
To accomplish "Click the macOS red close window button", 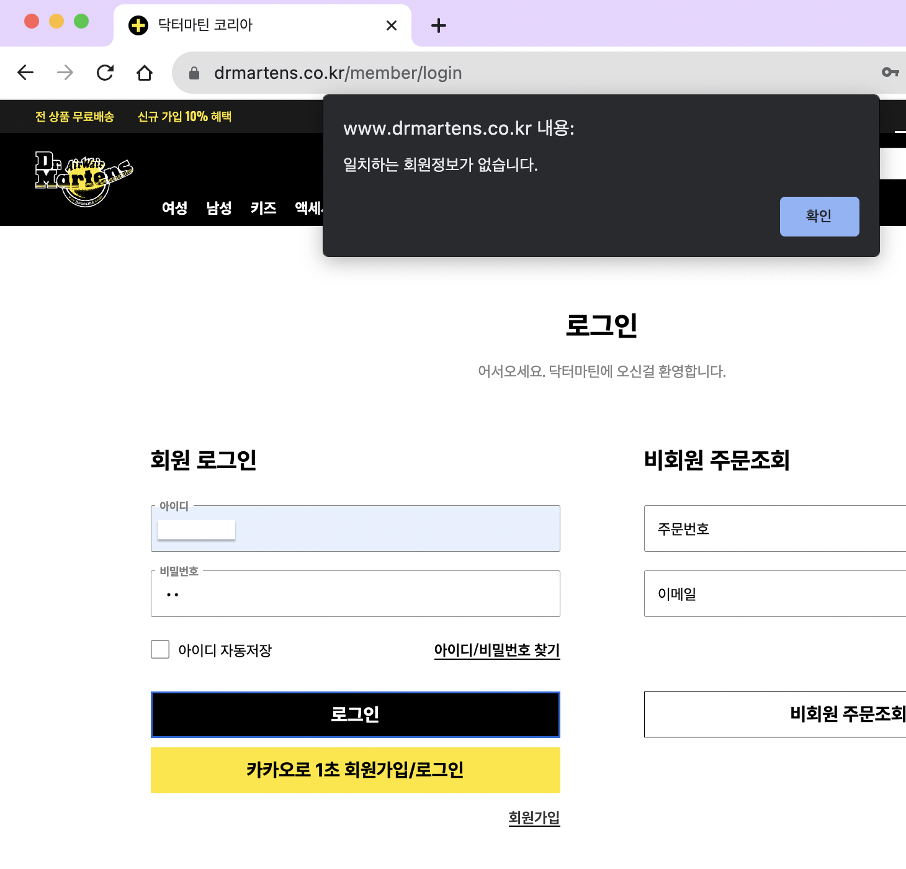I will tap(32, 21).
